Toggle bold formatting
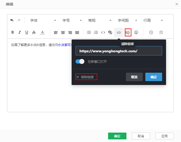This screenshot has height=142, width=181. point(13,32)
